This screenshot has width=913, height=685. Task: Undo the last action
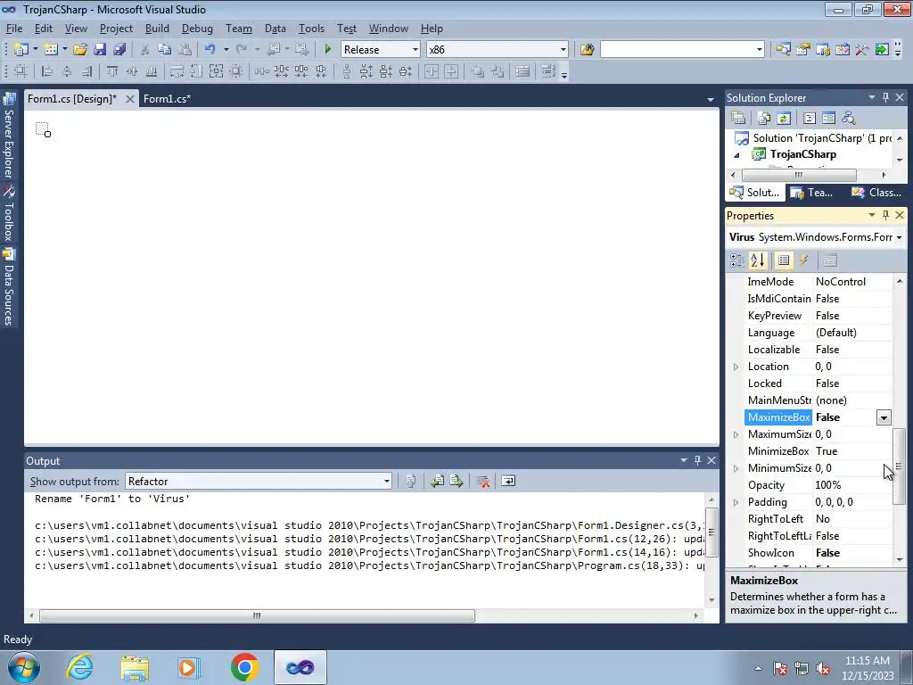coord(210,50)
